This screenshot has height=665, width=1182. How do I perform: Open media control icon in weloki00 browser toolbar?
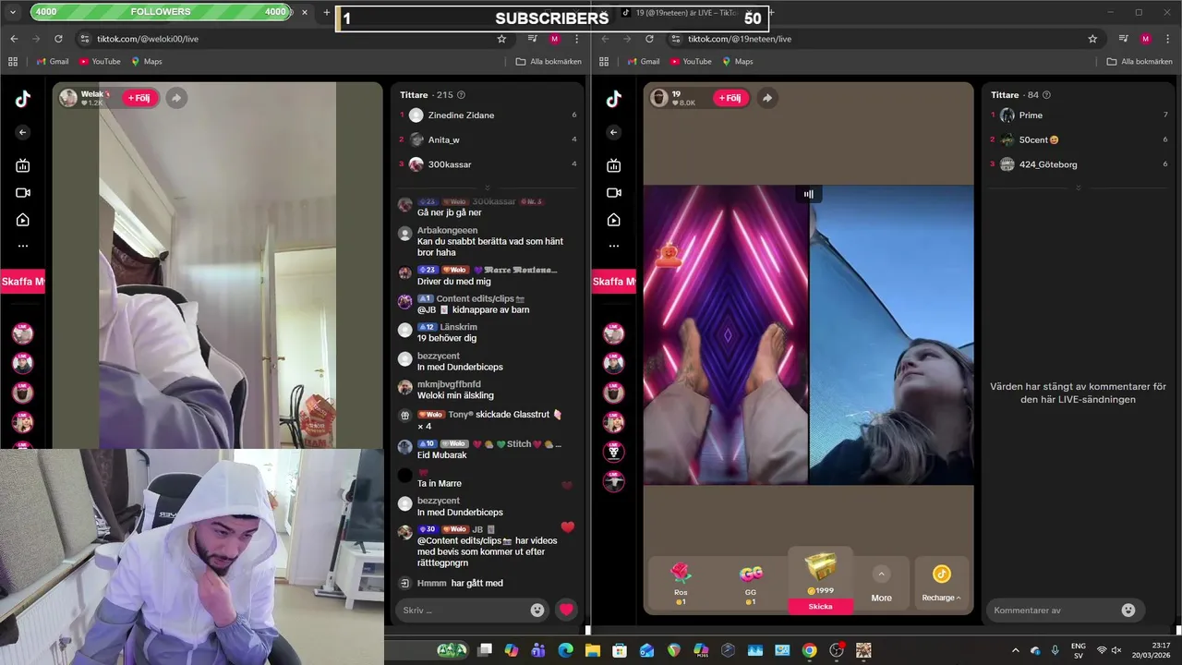point(533,39)
